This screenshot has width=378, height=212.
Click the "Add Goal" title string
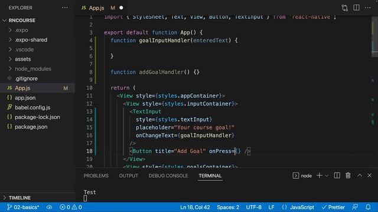point(190,151)
